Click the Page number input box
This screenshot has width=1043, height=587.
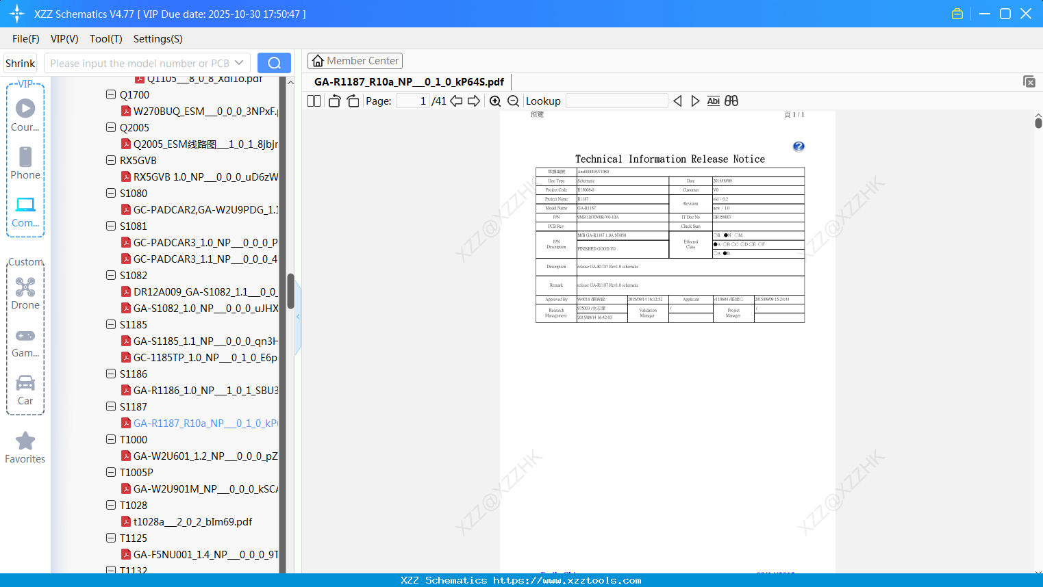tap(412, 101)
